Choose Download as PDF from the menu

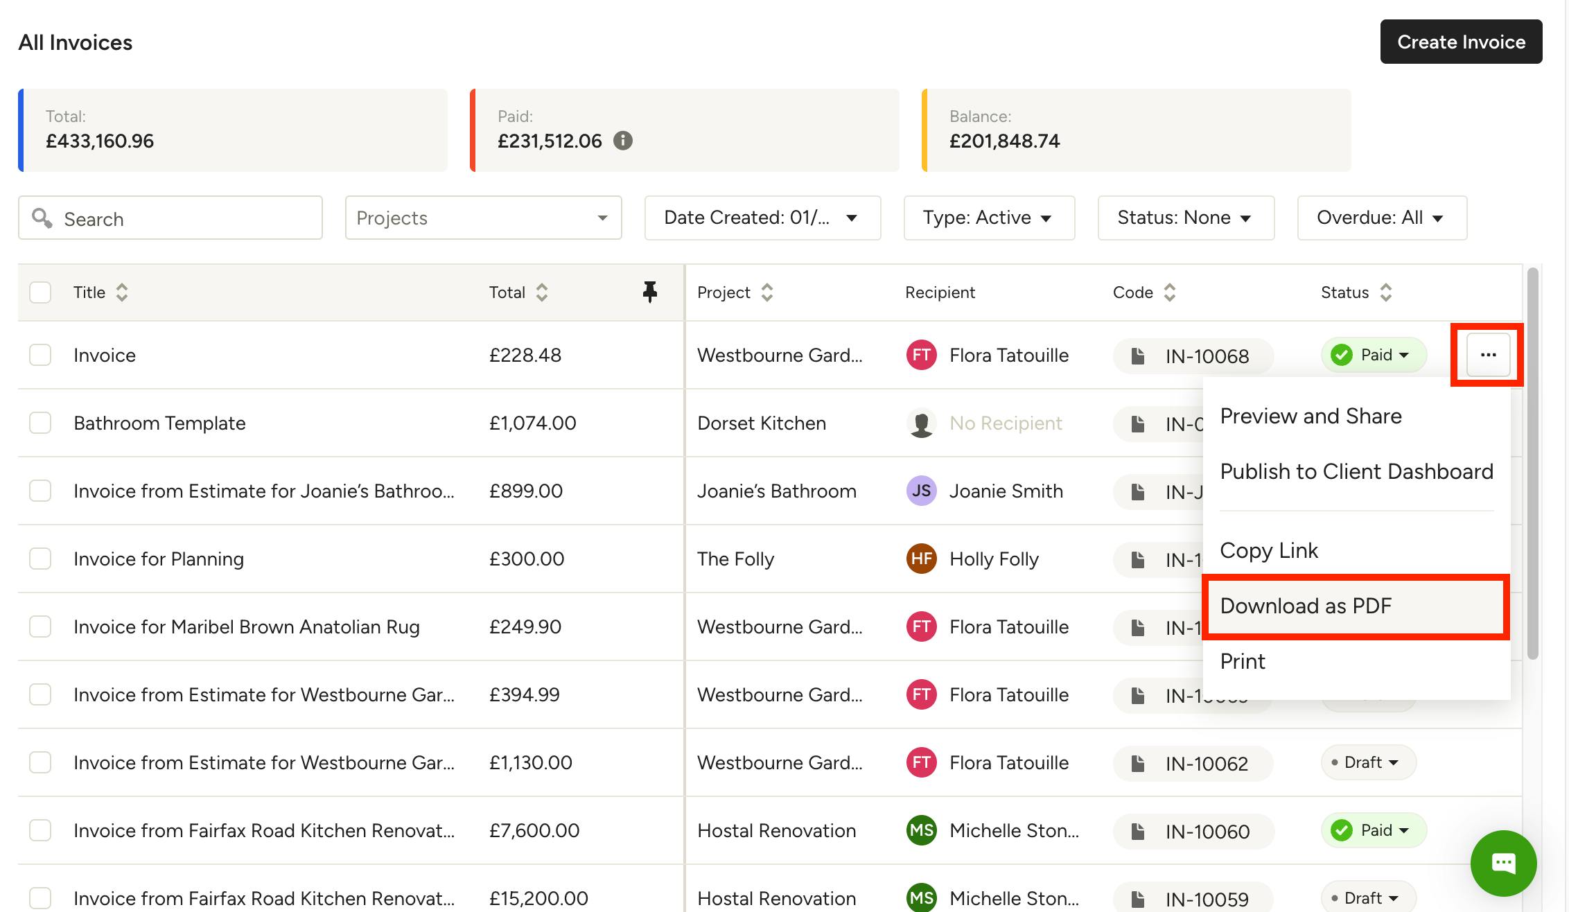pyautogui.click(x=1356, y=606)
